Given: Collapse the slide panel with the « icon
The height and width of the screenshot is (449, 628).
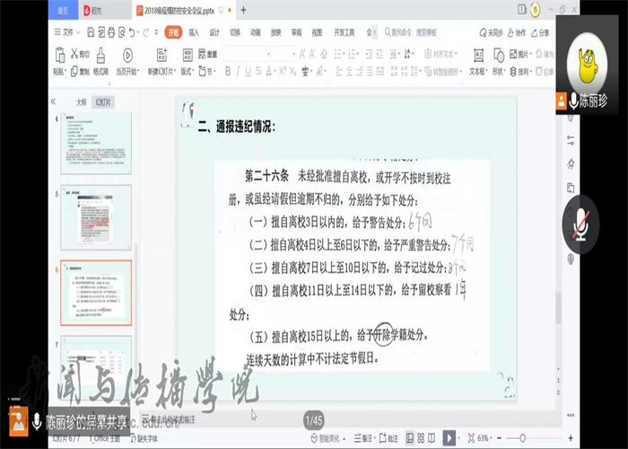Looking at the screenshot, I should [53, 101].
